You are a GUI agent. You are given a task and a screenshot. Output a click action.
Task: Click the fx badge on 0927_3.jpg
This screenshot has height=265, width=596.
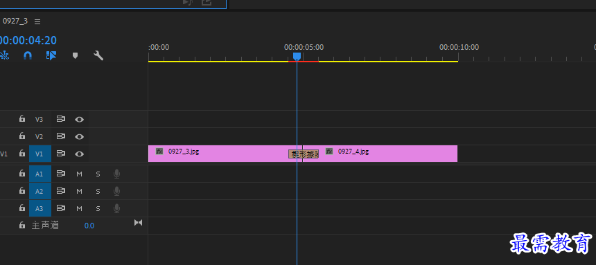[x=159, y=152]
